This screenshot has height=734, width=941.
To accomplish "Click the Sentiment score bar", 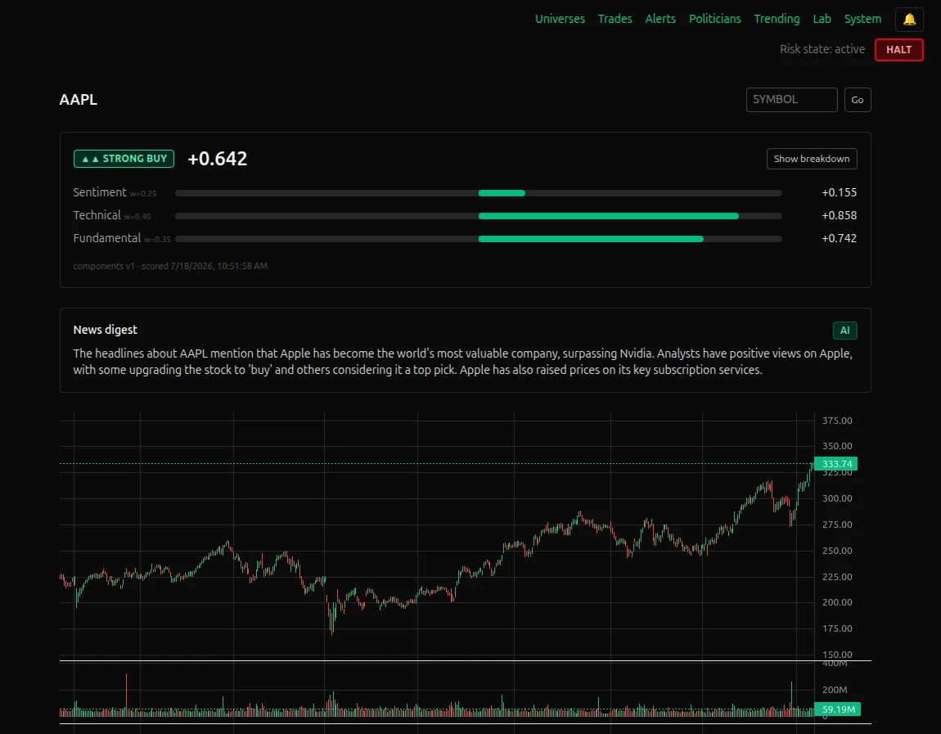I will click(x=479, y=193).
